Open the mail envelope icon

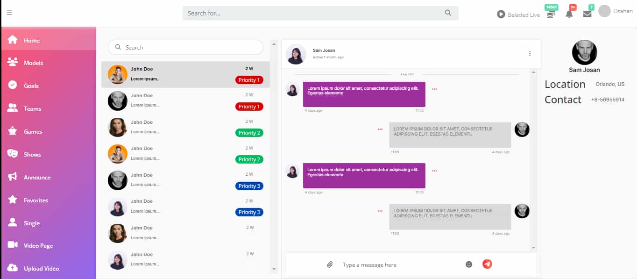tap(587, 14)
